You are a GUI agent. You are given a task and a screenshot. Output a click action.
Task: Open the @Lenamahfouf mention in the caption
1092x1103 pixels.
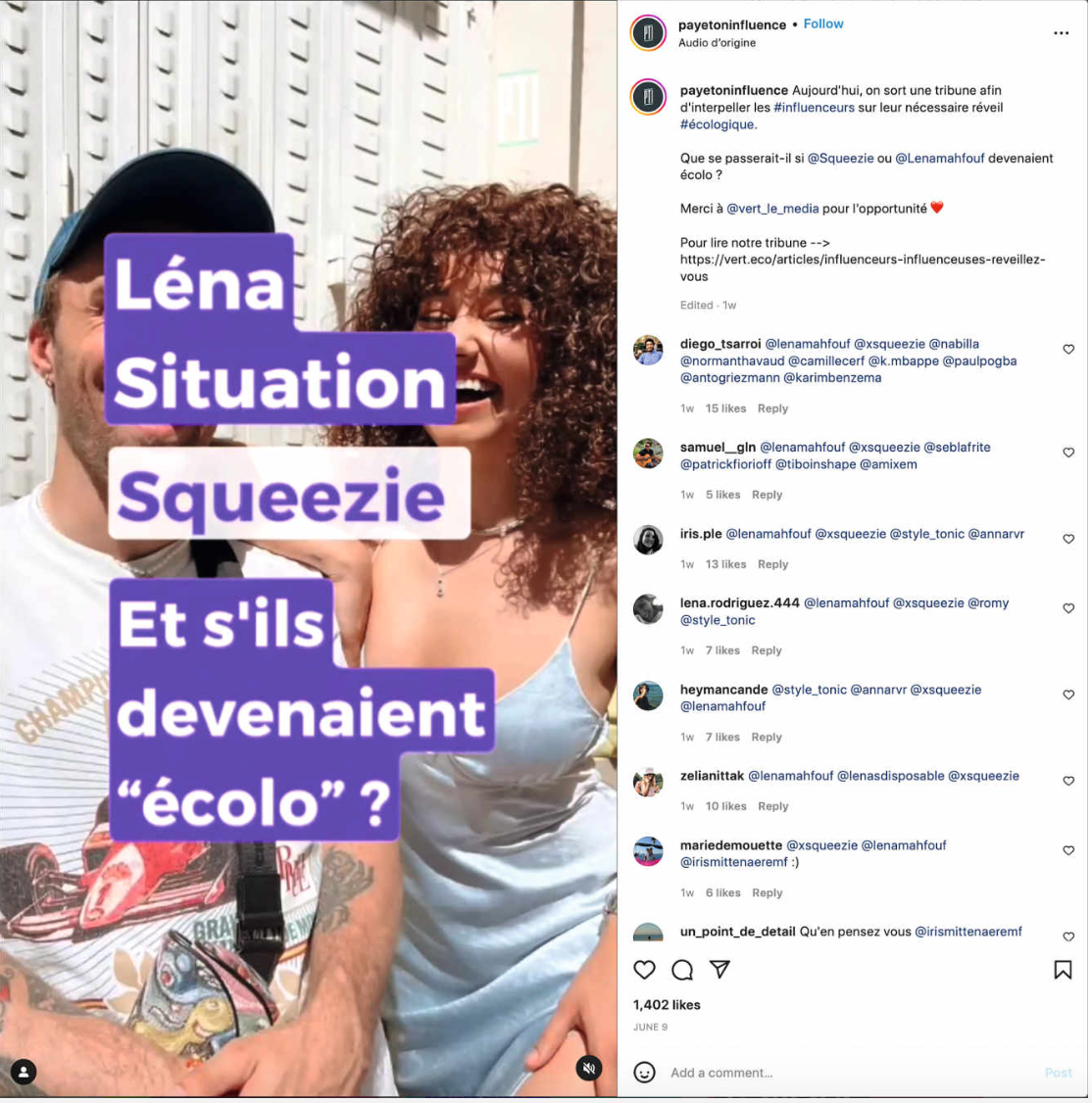click(x=941, y=159)
